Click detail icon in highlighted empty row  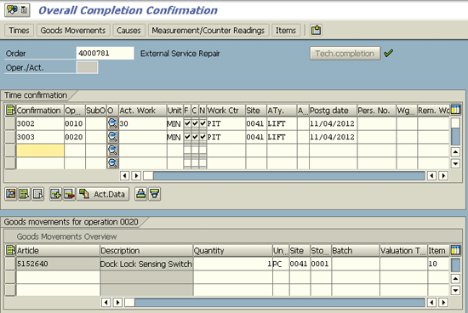112,150
